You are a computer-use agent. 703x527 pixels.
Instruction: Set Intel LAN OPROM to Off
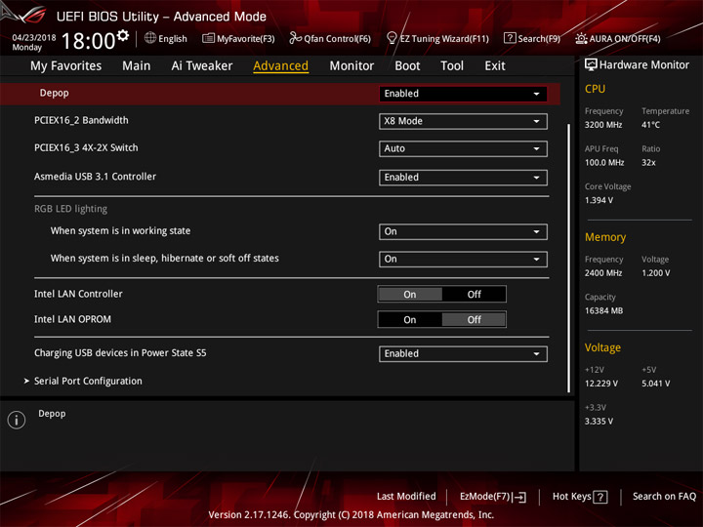474,319
